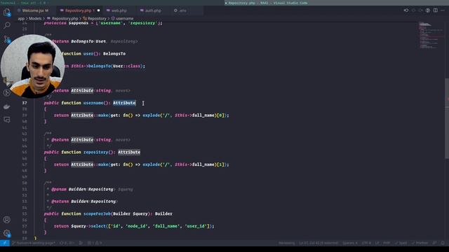Click the 'full_name' string in the select array
449x252 pixels.
point(166,226)
